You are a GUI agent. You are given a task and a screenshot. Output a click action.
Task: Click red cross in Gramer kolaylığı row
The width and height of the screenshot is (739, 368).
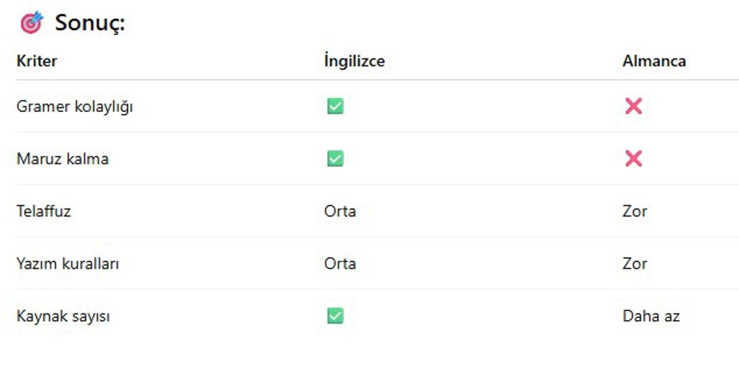633,106
